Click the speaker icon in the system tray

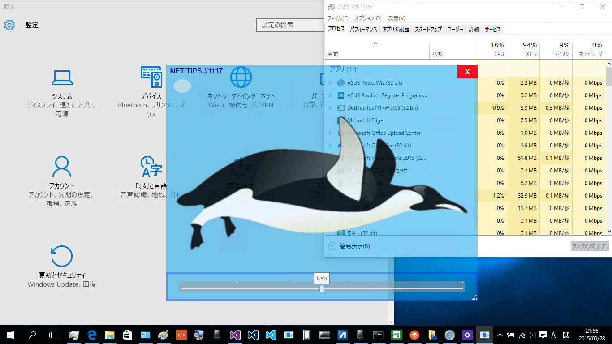pyautogui.click(x=531, y=335)
